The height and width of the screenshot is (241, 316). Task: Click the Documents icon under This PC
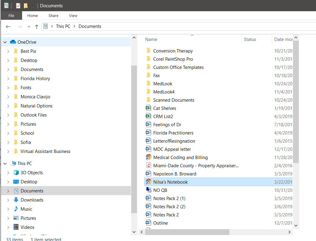point(16,191)
